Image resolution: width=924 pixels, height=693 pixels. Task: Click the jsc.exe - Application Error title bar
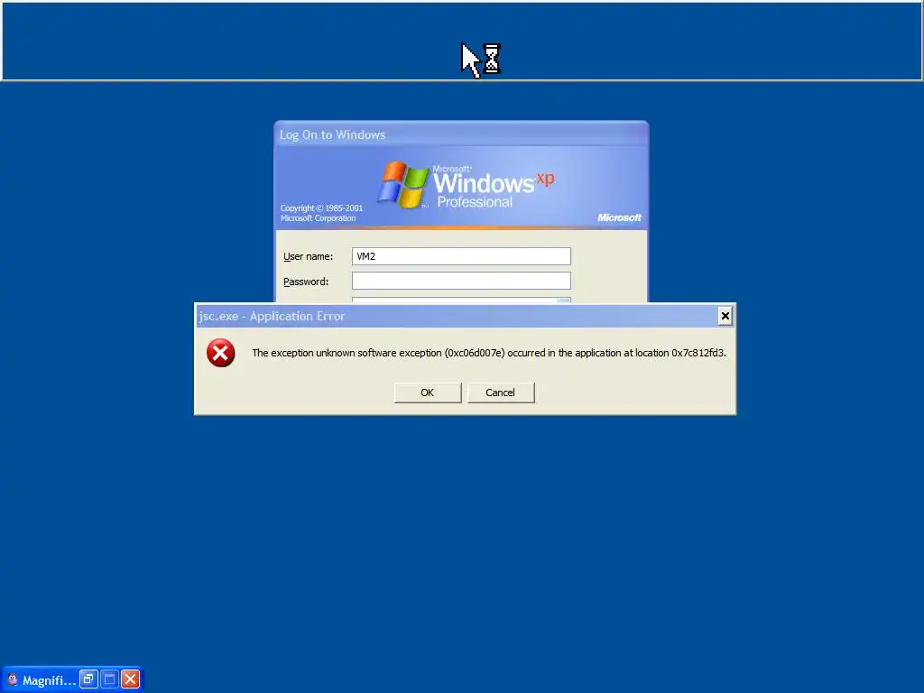click(457, 317)
